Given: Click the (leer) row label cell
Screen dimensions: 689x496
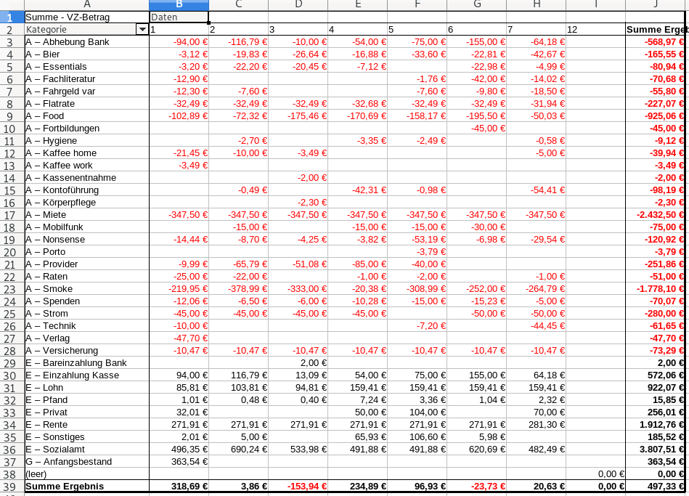Looking at the screenshot, I should [x=86, y=474].
